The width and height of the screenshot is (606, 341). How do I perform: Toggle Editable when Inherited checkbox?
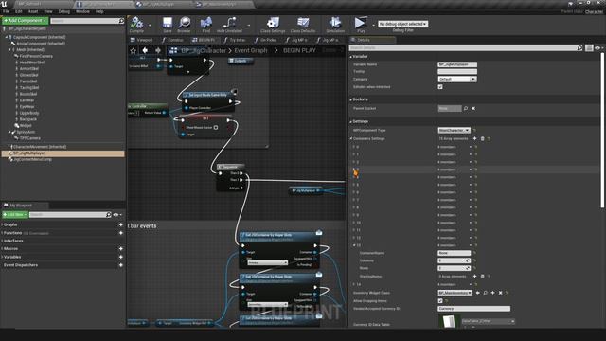(440, 87)
